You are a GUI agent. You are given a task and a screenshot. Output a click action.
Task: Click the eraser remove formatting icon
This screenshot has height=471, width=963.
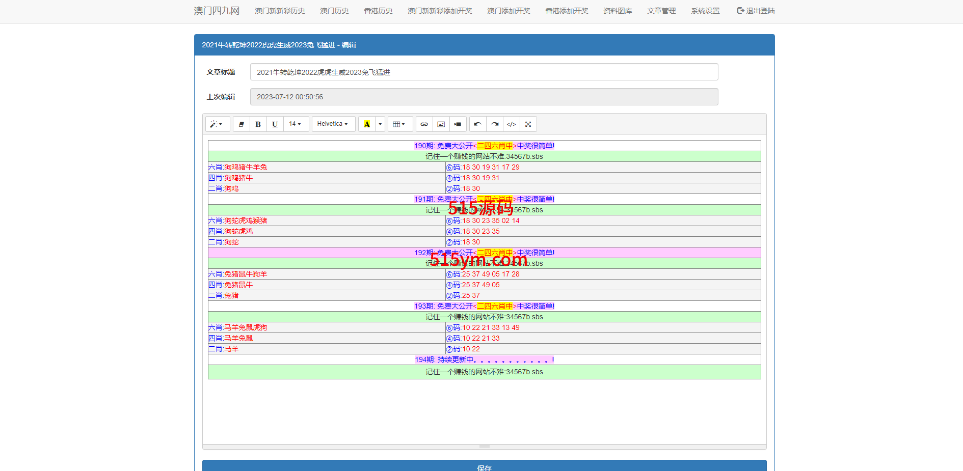click(241, 124)
